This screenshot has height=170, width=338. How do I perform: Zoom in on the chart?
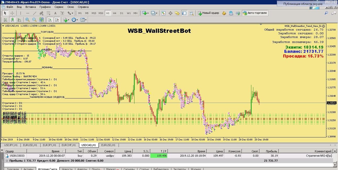pyautogui.click(x=27, y=20)
